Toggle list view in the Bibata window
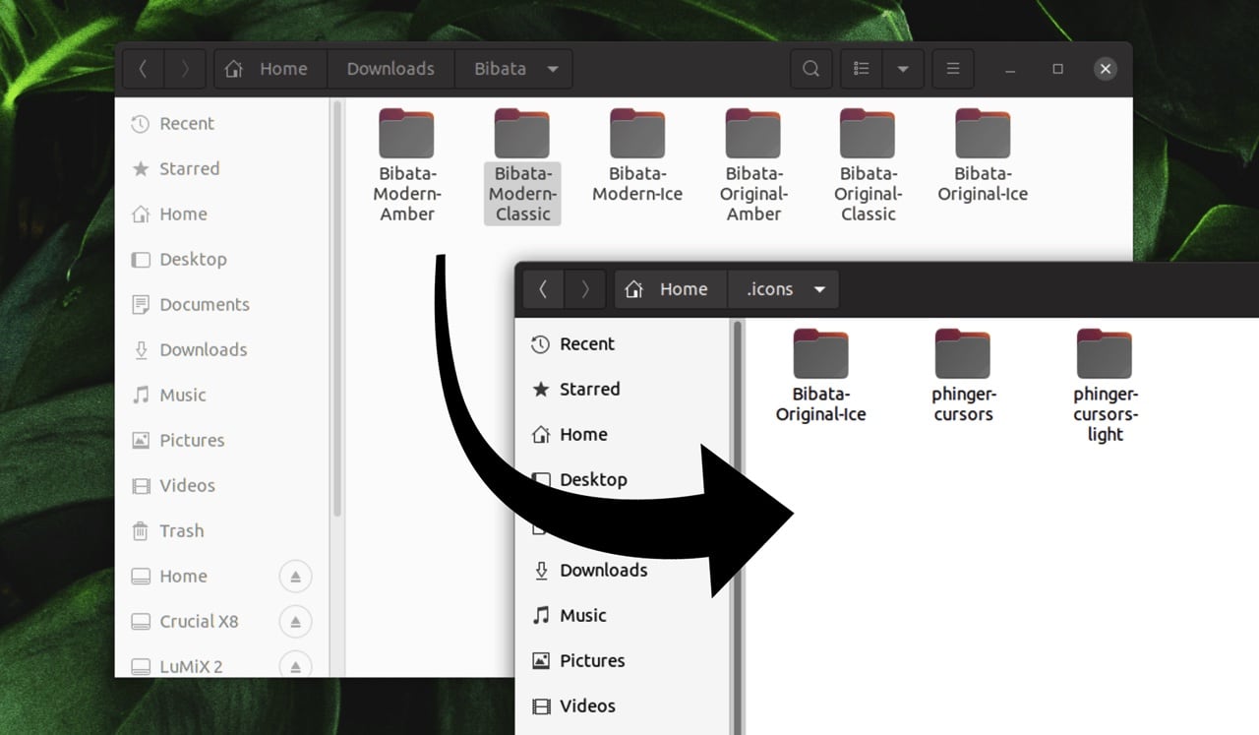 (x=862, y=69)
